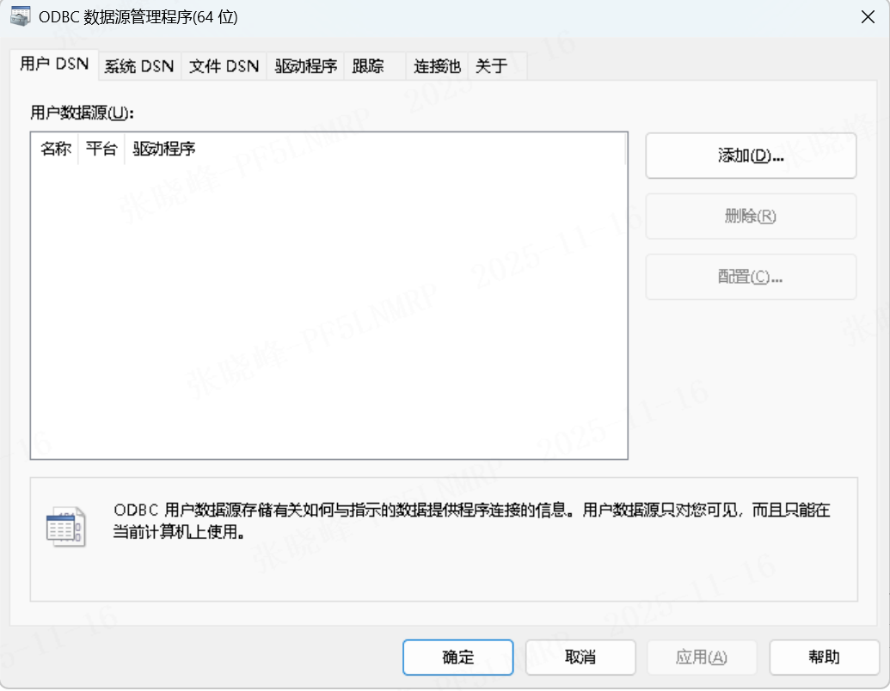
Task: Click the 删除(R) button
Action: point(751,216)
